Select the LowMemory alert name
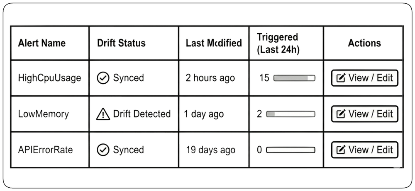The image size is (415, 191). click(44, 114)
